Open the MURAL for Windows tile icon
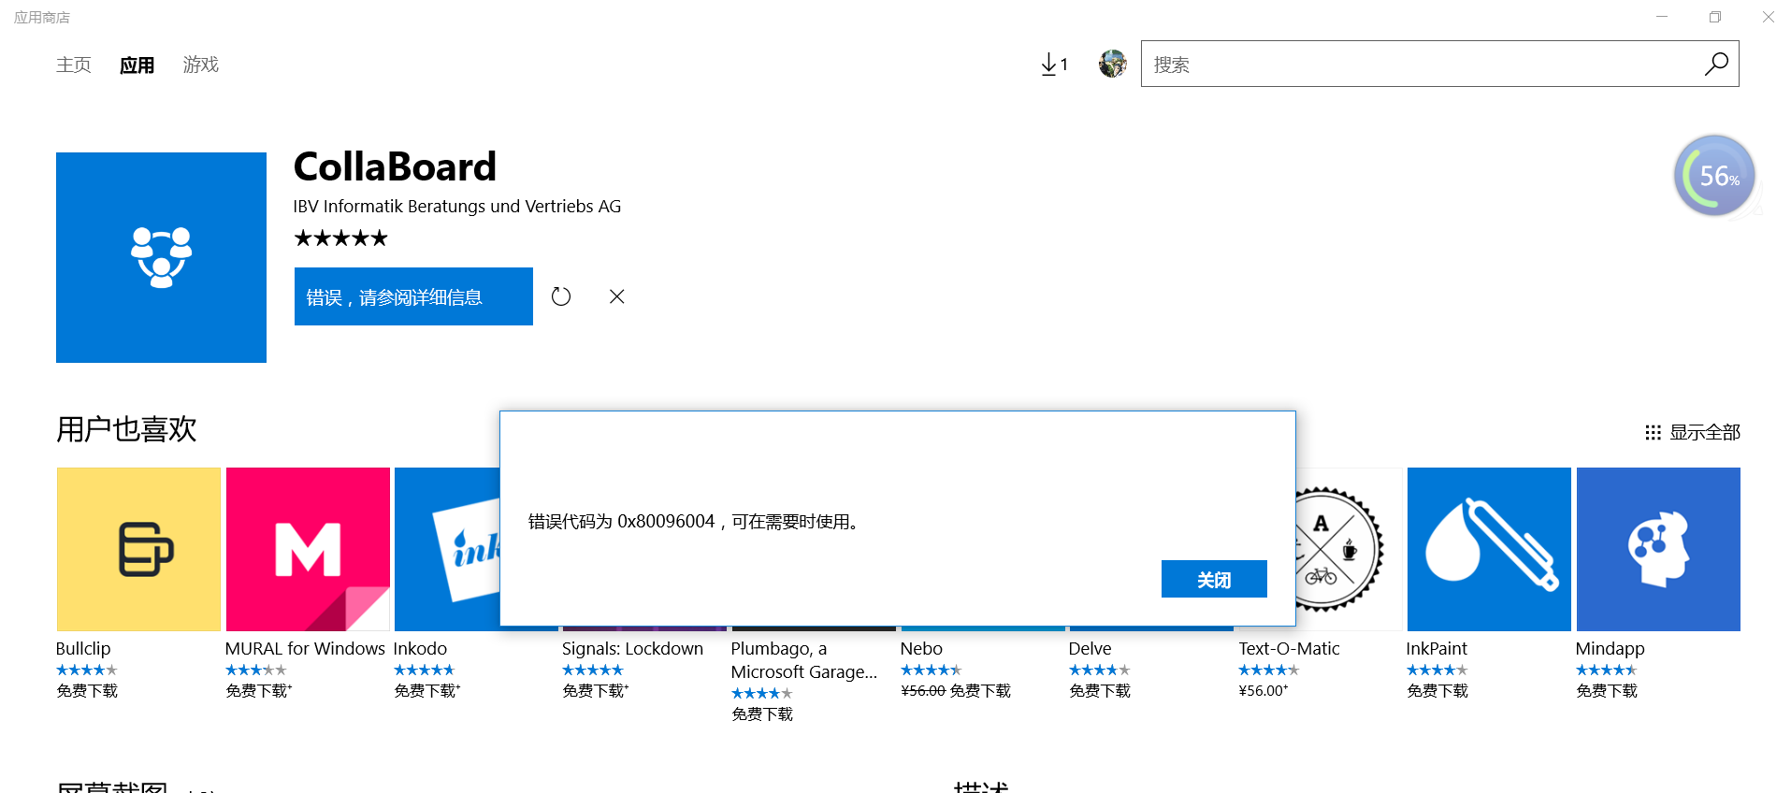This screenshot has width=1791, height=793. [x=308, y=549]
